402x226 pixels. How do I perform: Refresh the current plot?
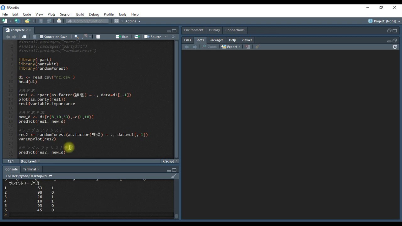pyautogui.click(x=395, y=47)
